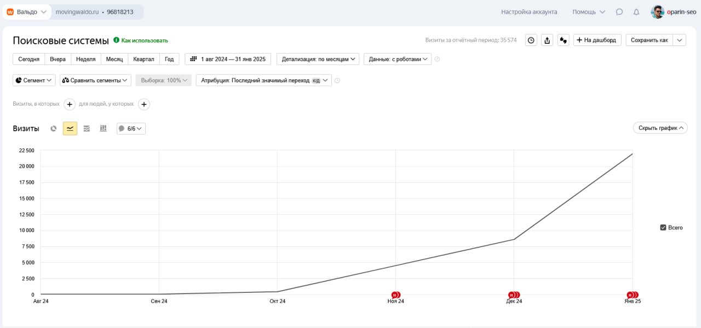Add a condition for people with plus button
Screen dimensions: 701x328
tap(143, 104)
